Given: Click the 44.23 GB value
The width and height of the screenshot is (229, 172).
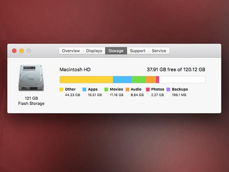Looking at the screenshot, I should tap(73, 95).
